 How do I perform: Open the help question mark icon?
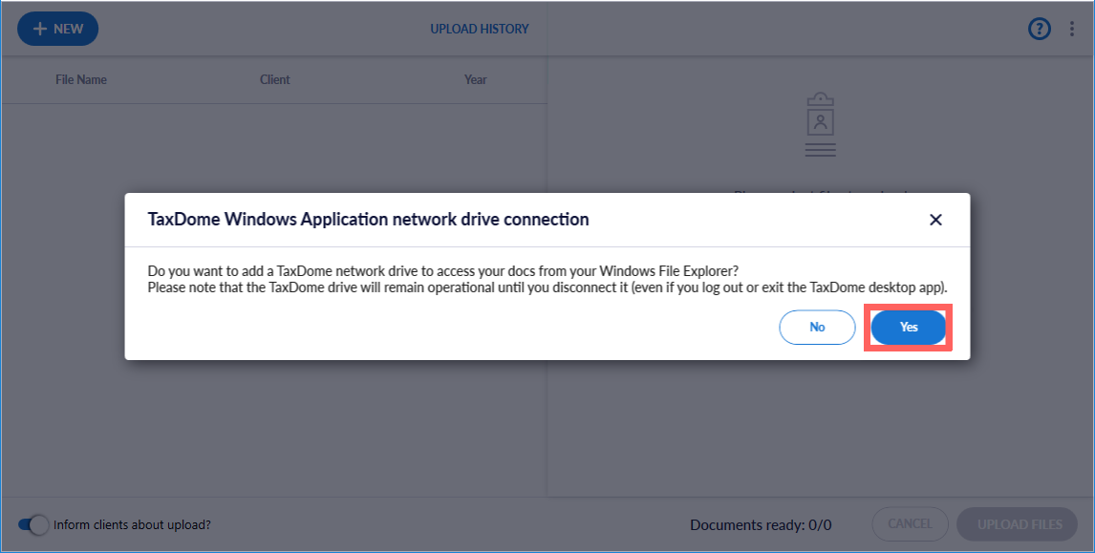point(1039,29)
